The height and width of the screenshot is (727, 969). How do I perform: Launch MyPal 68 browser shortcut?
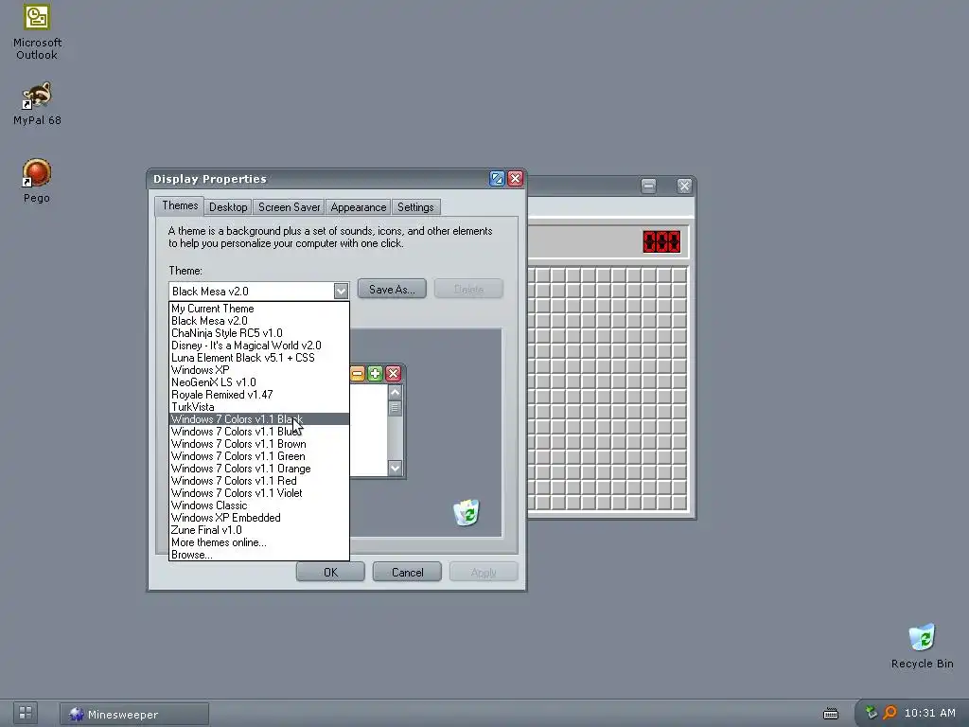coord(37,102)
